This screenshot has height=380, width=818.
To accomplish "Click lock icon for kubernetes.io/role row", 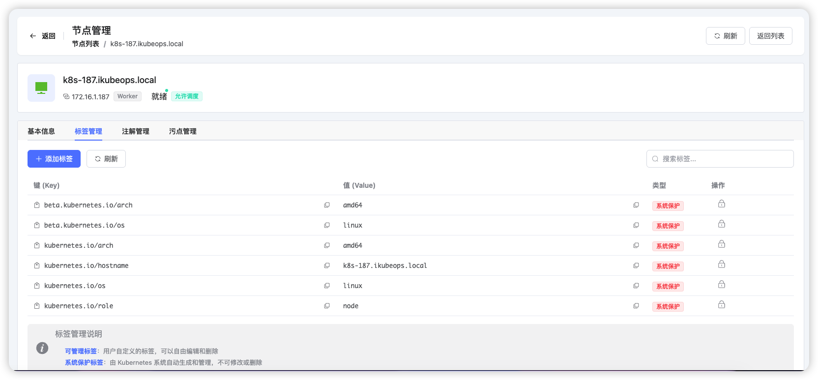I will point(721,305).
